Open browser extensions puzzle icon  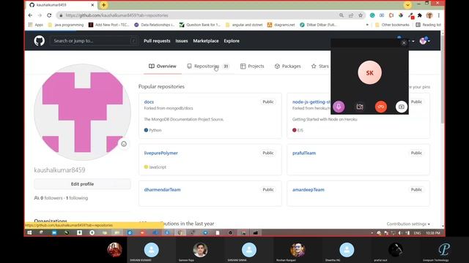(x=420, y=15)
